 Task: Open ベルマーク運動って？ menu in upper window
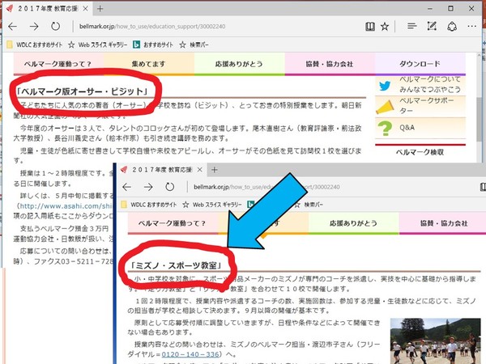58,64
